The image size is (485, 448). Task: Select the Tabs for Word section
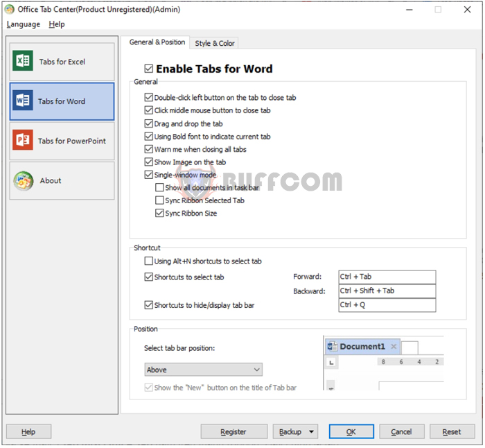tap(62, 101)
